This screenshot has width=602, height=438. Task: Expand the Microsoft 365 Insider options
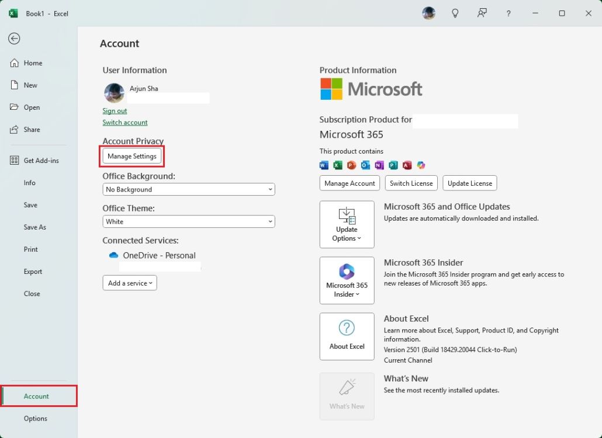click(x=347, y=280)
